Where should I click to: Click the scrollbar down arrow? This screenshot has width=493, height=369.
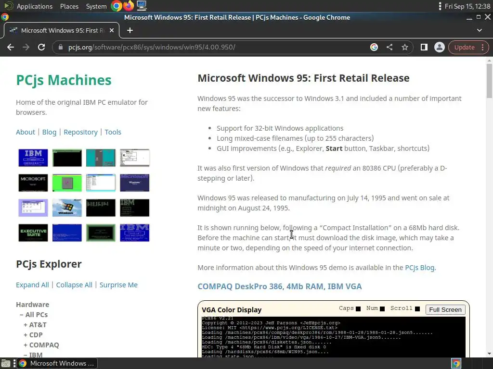coord(489,354)
